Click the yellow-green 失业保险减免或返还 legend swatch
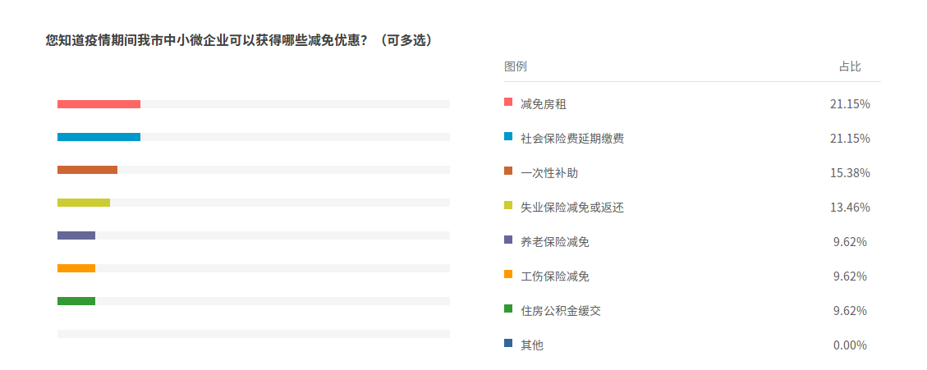The height and width of the screenshot is (370, 927). (508, 206)
